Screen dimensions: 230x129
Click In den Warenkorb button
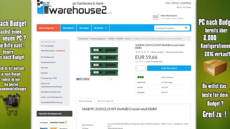click(x=169, y=68)
